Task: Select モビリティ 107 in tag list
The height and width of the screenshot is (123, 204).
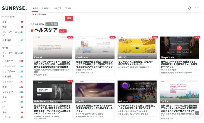Action: pyautogui.click(x=13, y=82)
